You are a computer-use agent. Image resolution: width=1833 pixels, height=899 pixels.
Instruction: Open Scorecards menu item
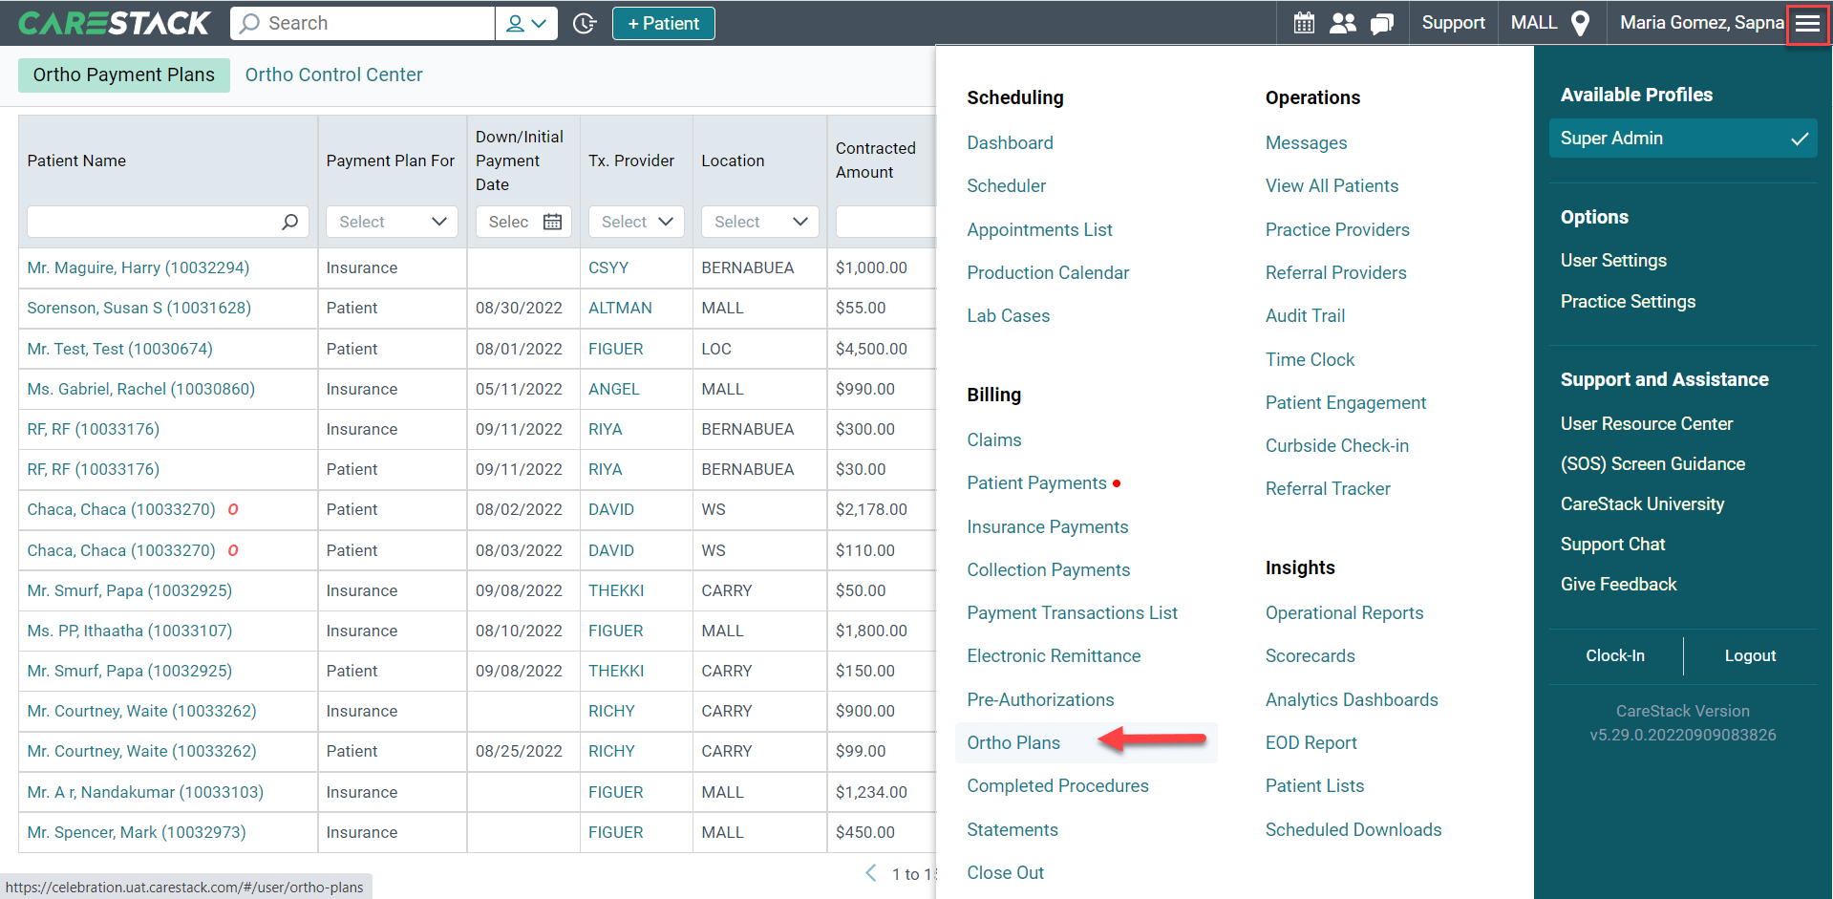tap(1310, 655)
